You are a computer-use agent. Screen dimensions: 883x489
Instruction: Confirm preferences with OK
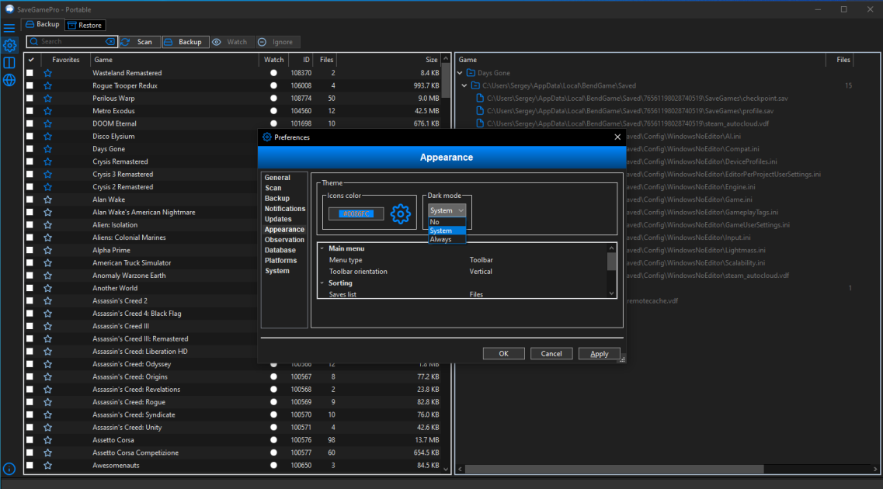(x=503, y=353)
